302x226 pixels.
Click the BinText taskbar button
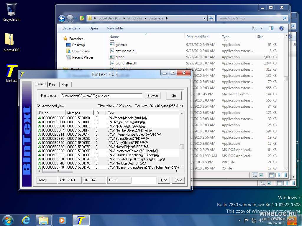click(x=81, y=220)
